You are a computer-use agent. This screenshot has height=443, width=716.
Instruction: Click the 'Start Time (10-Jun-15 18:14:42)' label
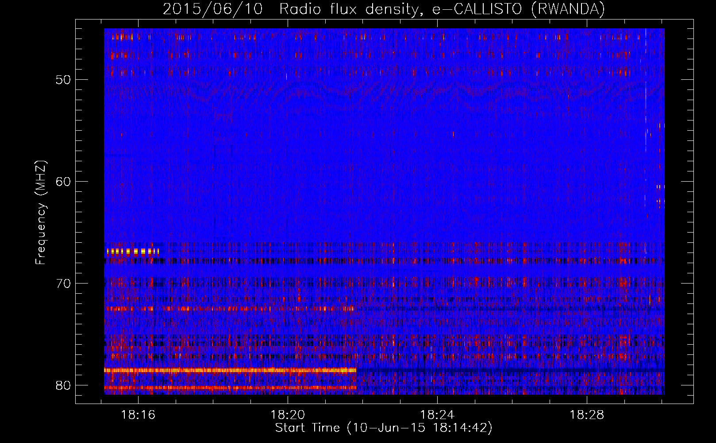coord(384,428)
